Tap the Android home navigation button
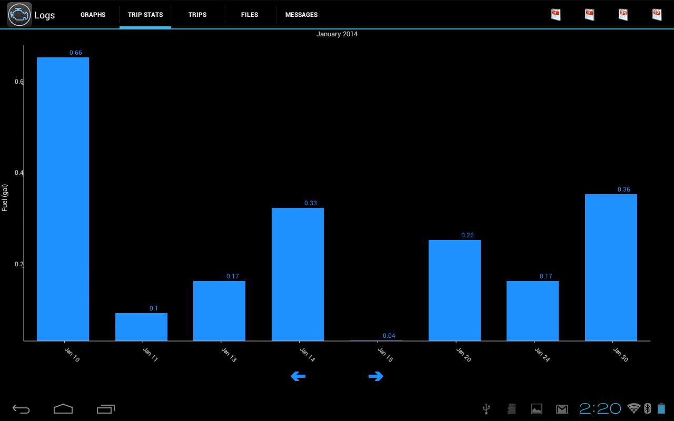The image size is (674, 421). [x=63, y=409]
